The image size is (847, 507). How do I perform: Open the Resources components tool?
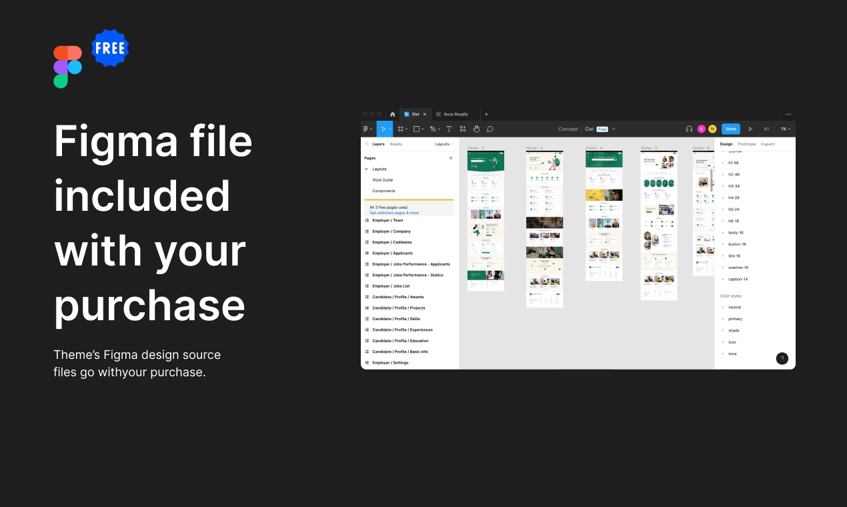pos(463,129)
